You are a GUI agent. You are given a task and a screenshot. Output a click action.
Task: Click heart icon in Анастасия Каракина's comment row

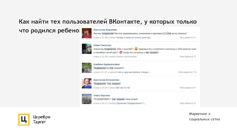195,38
